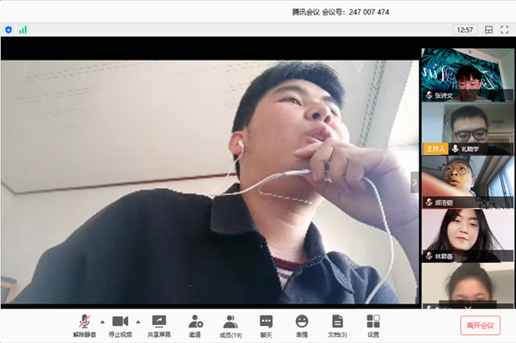The width and height of the screenshot is (516, 343).
Task: Expand video options arrow beside camera
Action: (138, 322)
